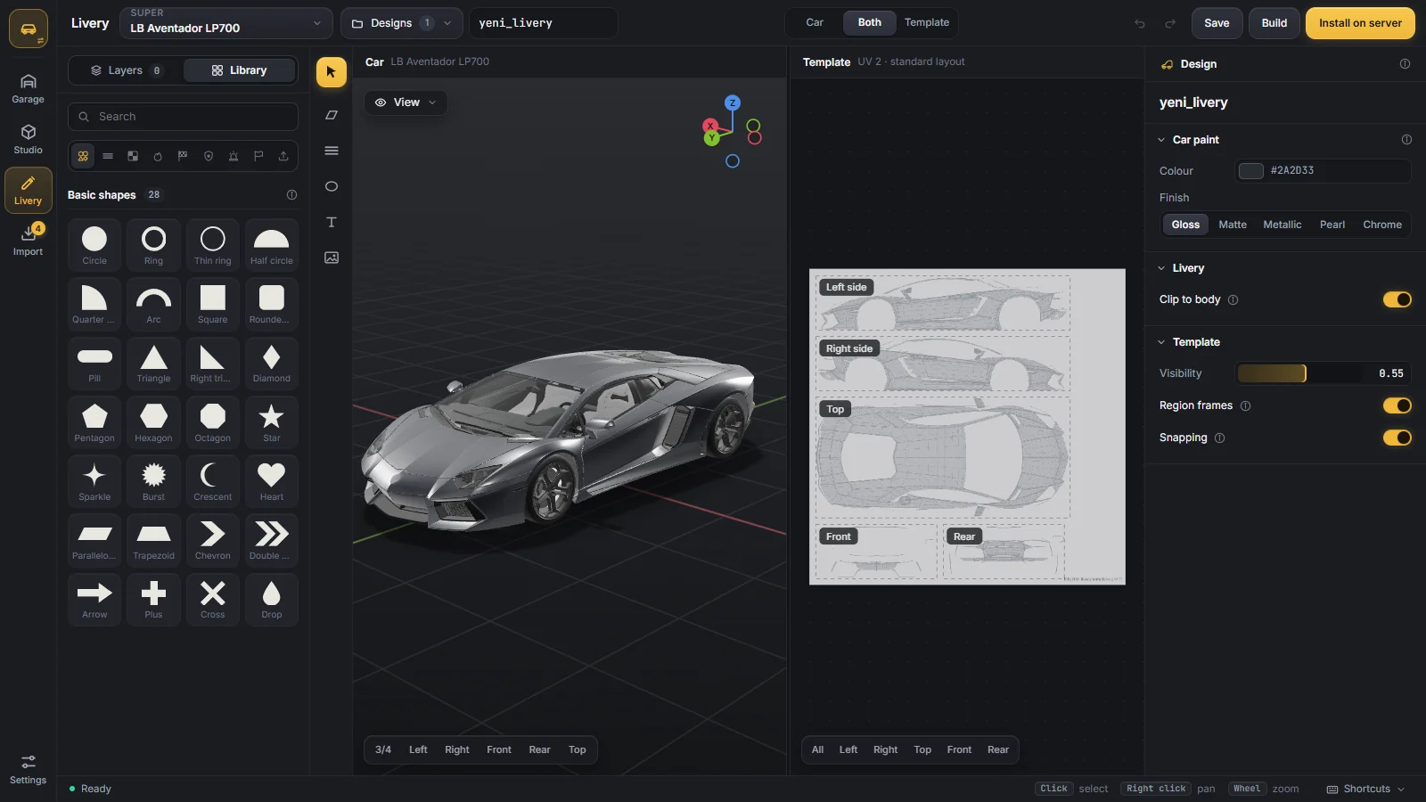Viewport: 1426px width, 802px height.
Task: Add a Star shape from library
Action: click(x=272, y=422)
